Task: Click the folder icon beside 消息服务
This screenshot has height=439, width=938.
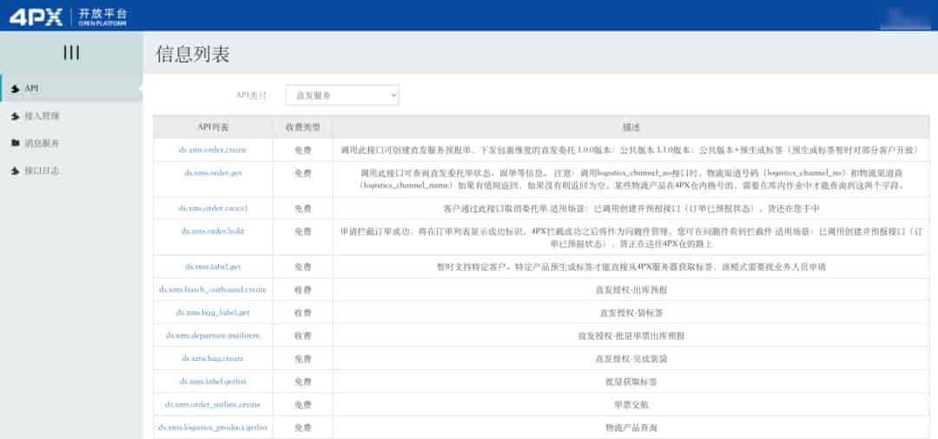Action: (15, 143)
